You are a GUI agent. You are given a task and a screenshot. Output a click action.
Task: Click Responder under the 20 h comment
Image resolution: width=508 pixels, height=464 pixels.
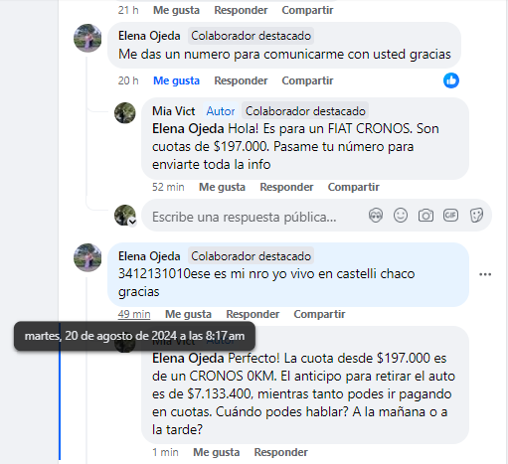[x=241, y=80]
